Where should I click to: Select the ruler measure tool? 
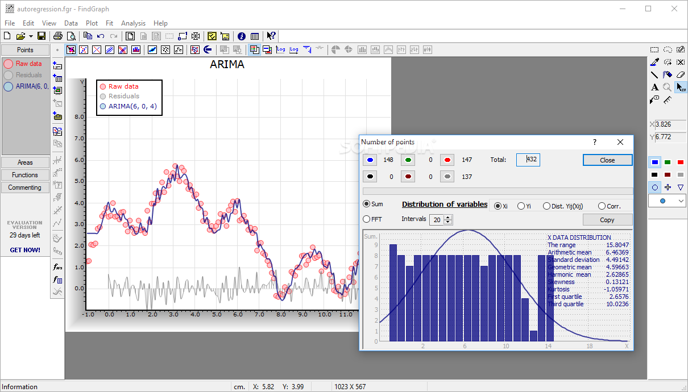[668, 100]
